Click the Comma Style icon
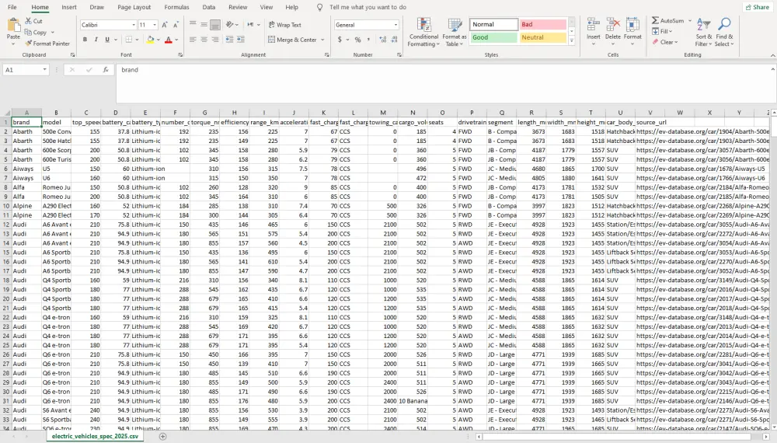 pos(368,40)
